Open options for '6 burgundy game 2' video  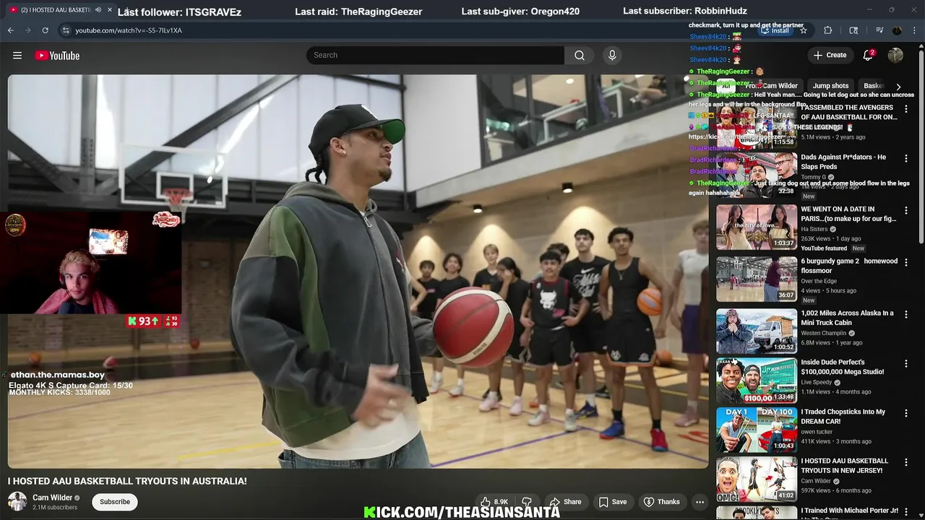tap(906, 263)
